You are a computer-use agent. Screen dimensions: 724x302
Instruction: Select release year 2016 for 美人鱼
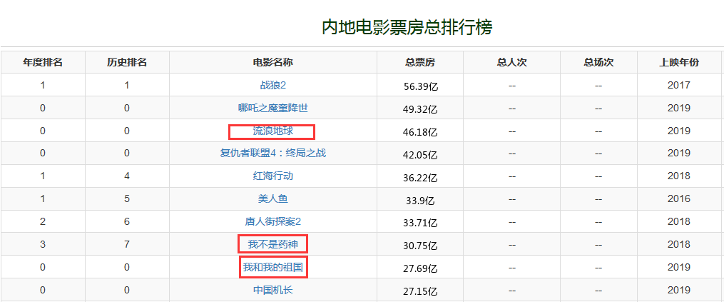(679, 199)
